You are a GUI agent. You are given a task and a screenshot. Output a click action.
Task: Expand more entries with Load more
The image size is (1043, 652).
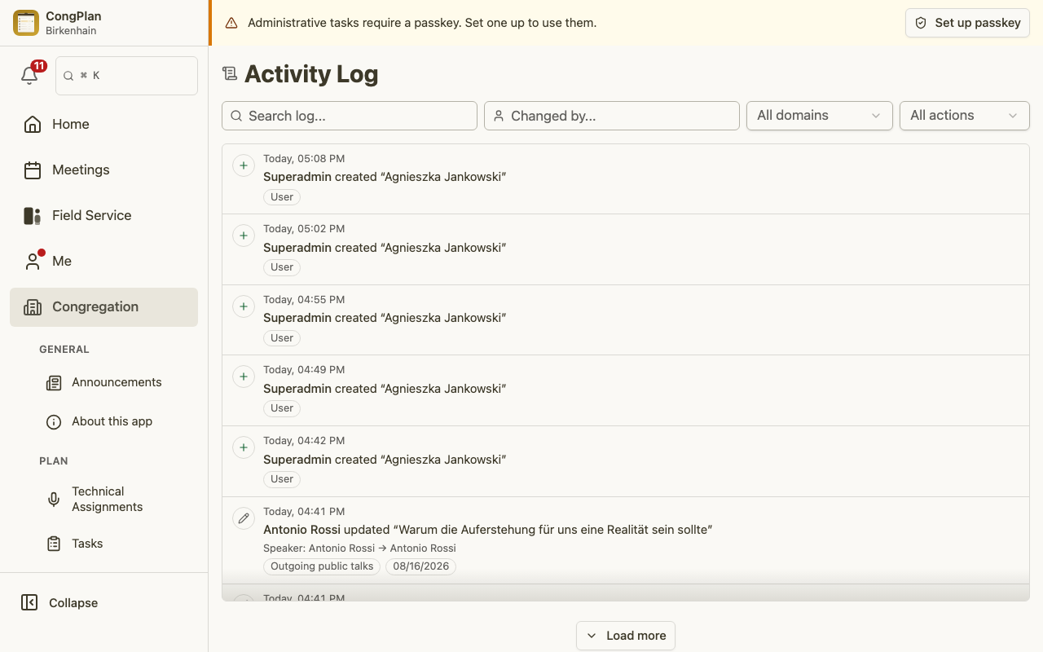point(626,636)
